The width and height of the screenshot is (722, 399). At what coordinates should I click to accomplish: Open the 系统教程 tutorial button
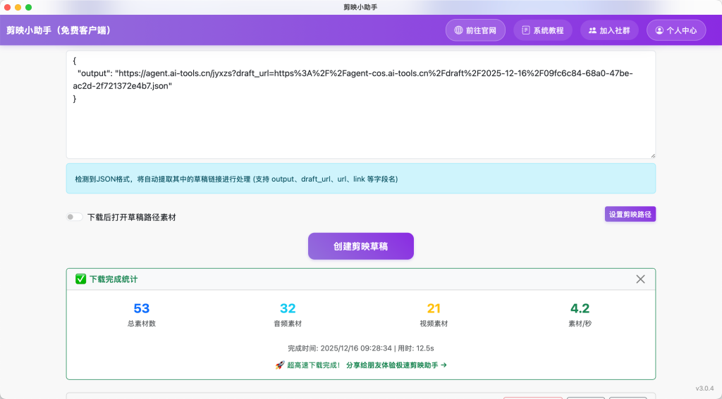542,30
